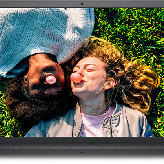Screen dimensions: 164x164
Task: Click the pink shirt under the jacket
Action: pos(95,122)
